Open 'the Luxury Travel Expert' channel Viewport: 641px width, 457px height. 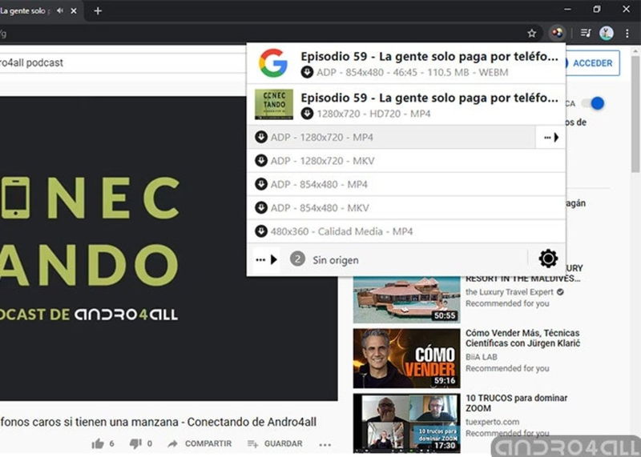[x=510, y=292]
